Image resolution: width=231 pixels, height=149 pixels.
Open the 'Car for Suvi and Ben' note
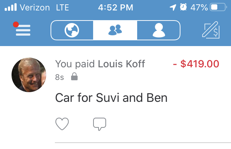pos(111,98)
